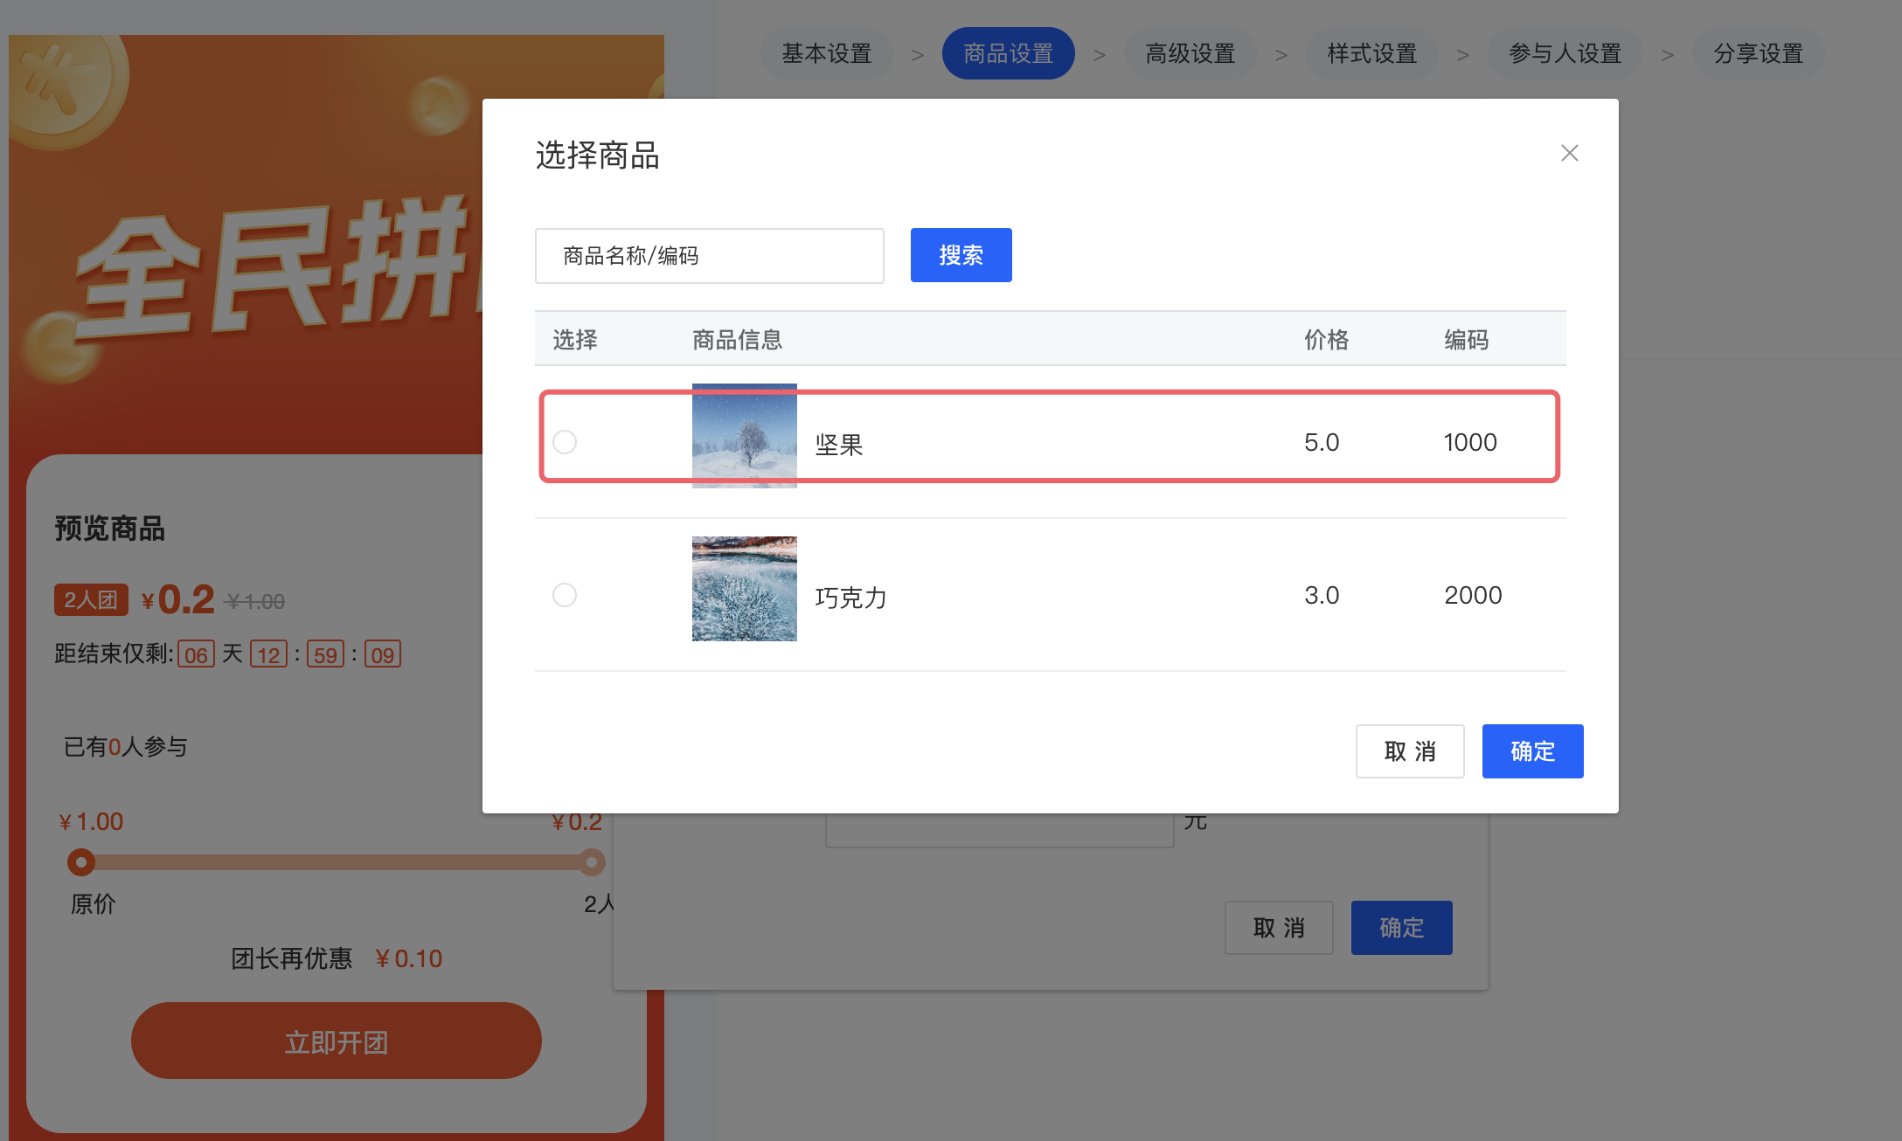Click the 巧克力 product name
This screenshot has width=1902, height=1141.
pos(850,598)
